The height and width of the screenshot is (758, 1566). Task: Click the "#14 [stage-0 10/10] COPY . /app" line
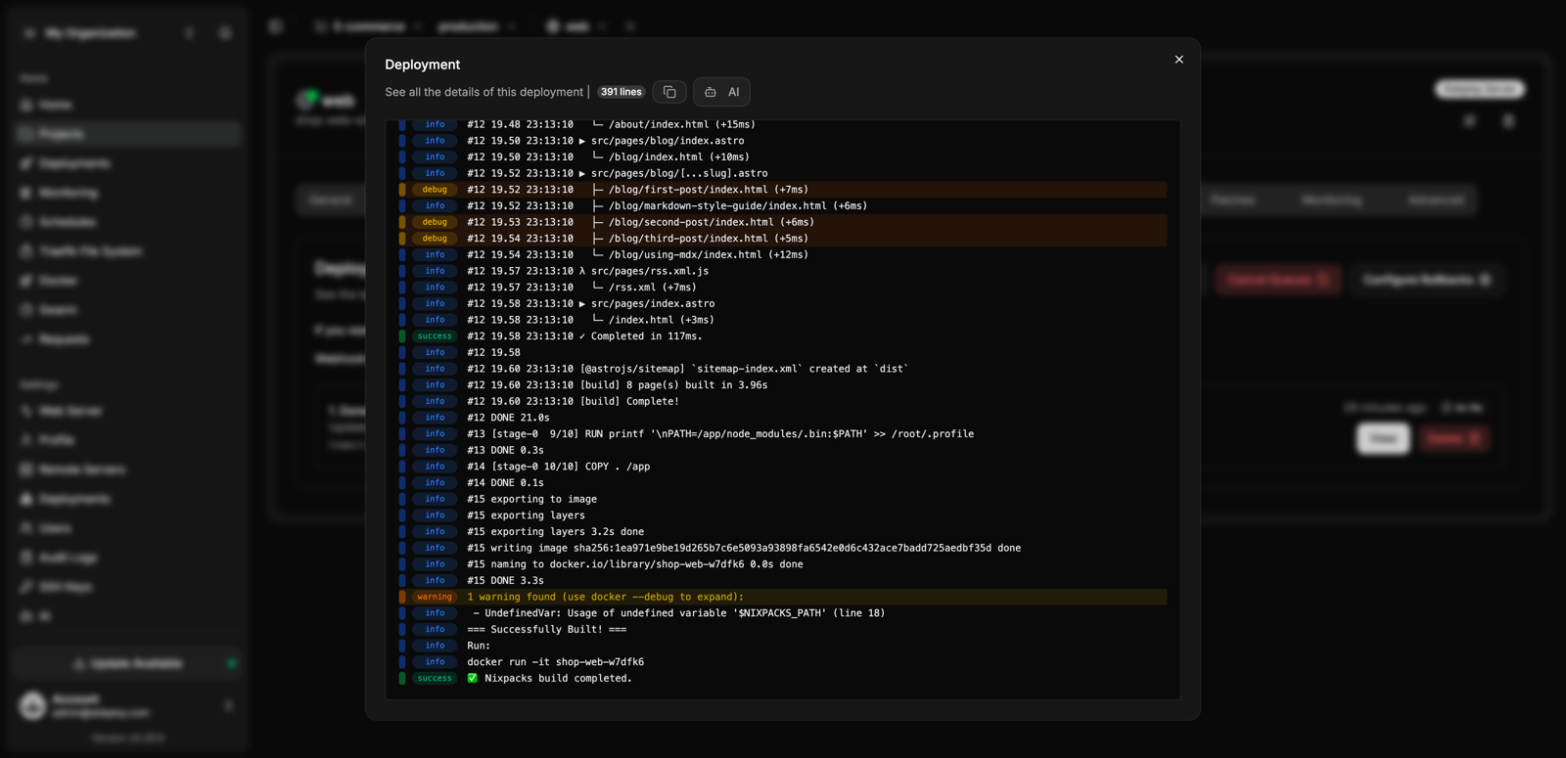tap(783, 467)
